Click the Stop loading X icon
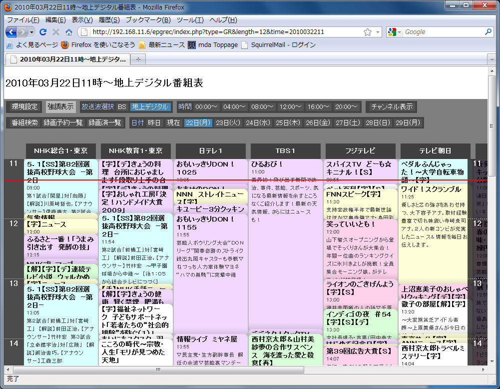This screenshot has width=500, height=389. click(x=56, y=32)
